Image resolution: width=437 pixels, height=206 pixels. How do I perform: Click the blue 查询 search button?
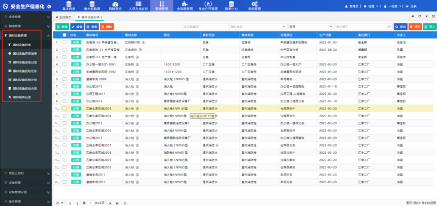[x=400, y=26]
